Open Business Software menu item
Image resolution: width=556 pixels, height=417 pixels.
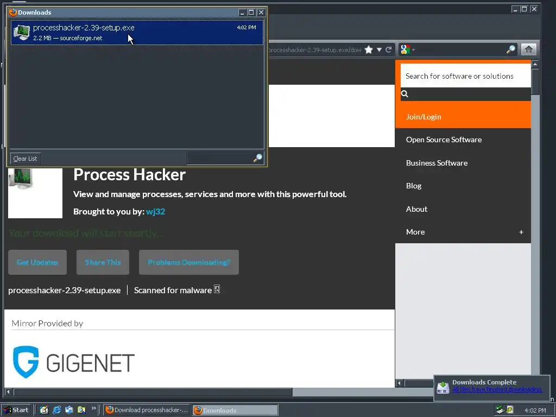coord(437,163)
